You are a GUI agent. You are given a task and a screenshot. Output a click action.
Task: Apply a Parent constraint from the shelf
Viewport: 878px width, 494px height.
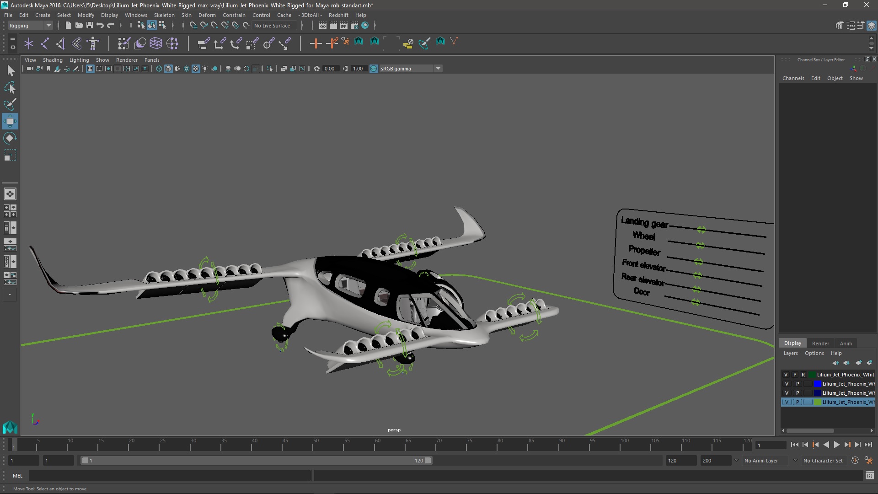tap(203, 43)
